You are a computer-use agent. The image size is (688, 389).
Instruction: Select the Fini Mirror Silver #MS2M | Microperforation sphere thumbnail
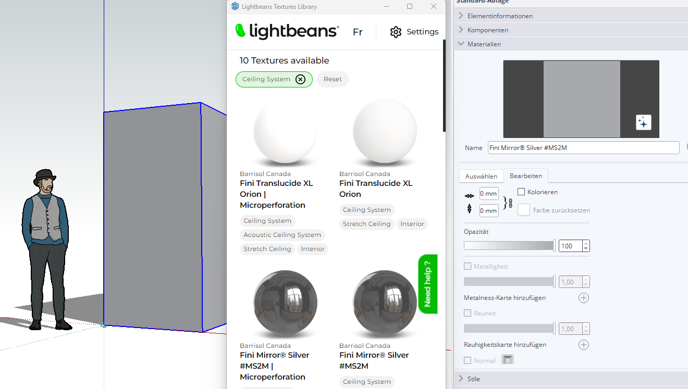click(285, 304)
